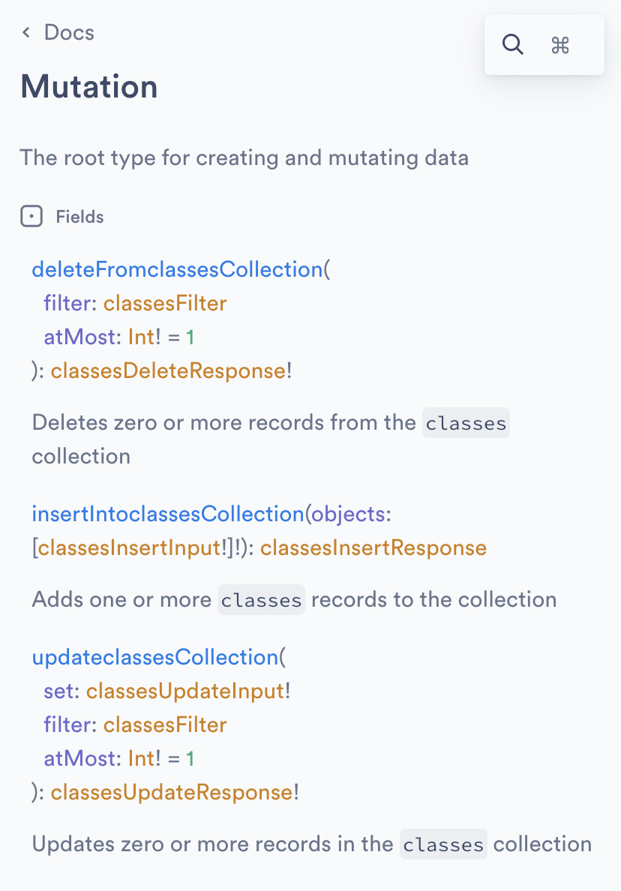Screen dimensions: 621x891
Task: Click the Fields section square icon
Action: pyautogui.click(x=31, y=217)
